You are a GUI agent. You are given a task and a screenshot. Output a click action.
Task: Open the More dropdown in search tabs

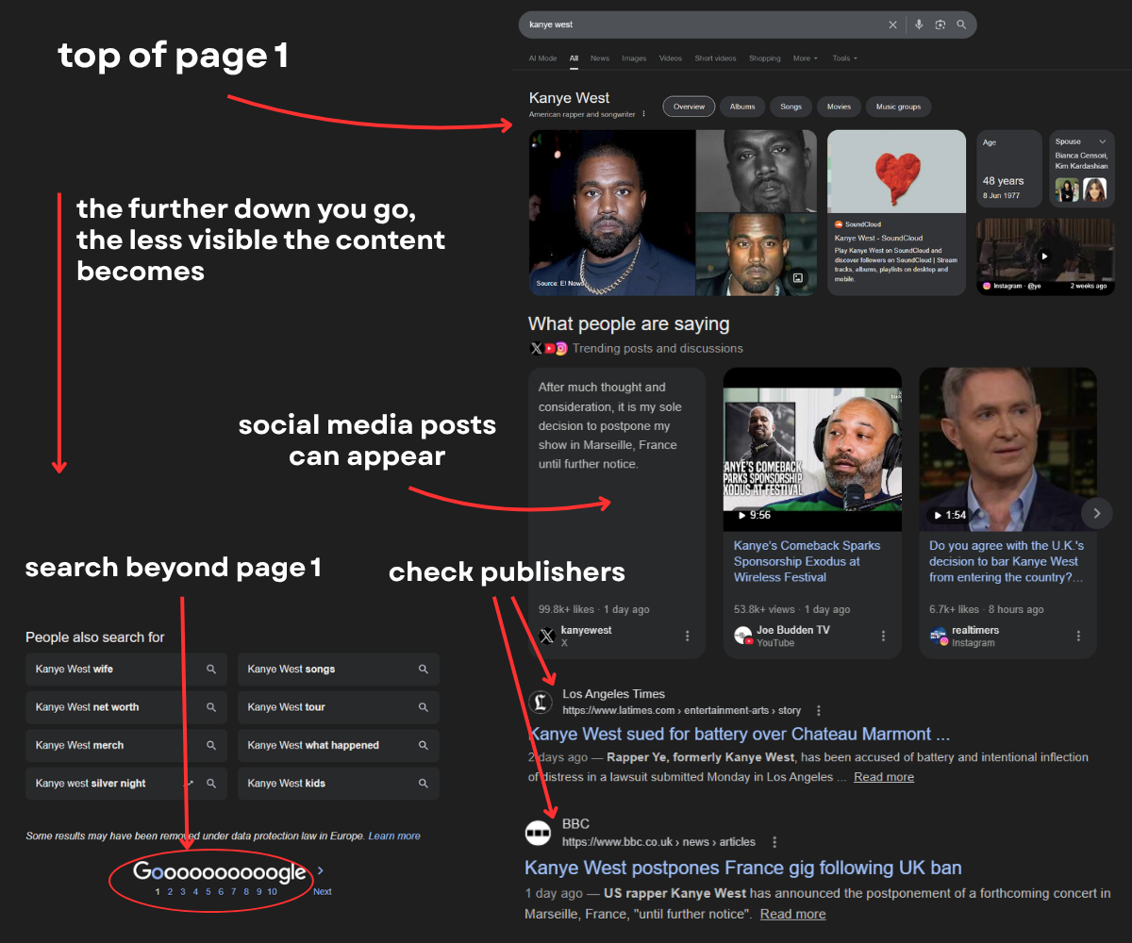(805, 58)
